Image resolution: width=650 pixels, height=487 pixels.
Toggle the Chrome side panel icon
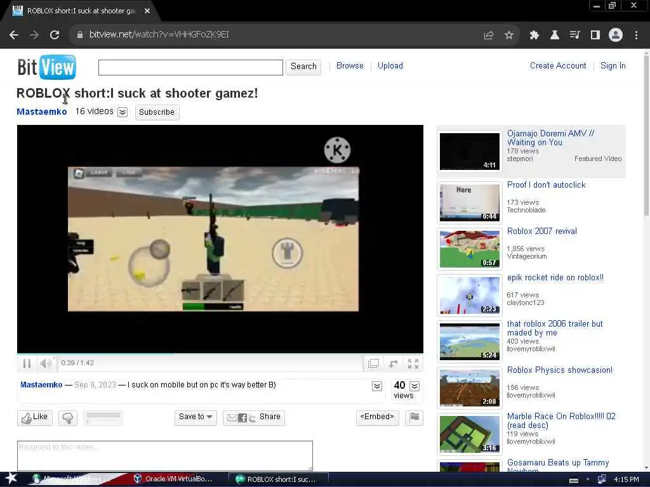(x=595, y=36)
